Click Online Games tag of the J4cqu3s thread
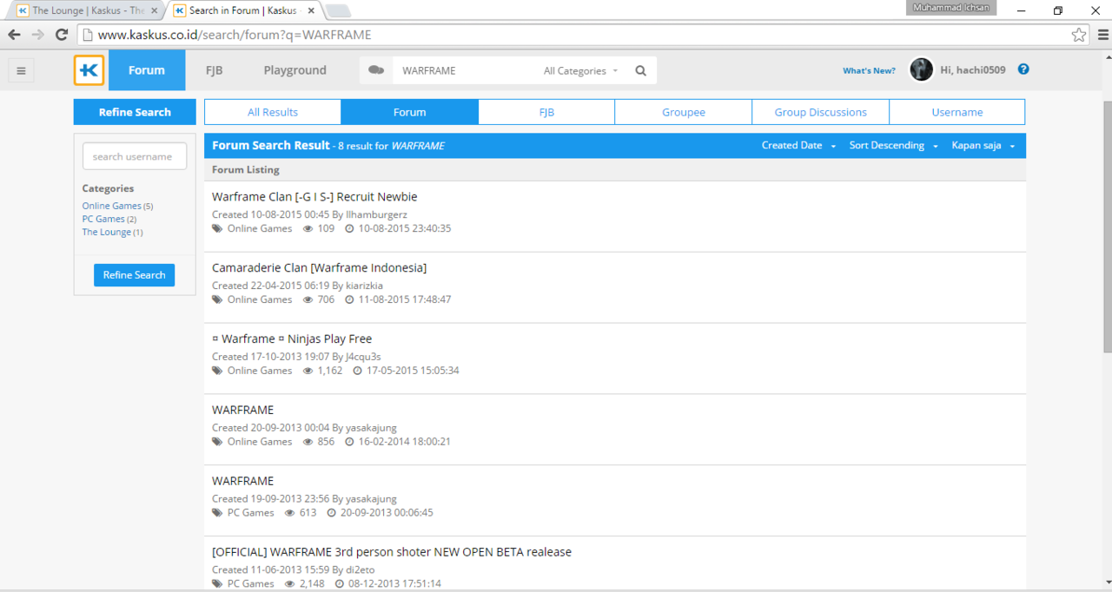This screenshot has width=1112, height=592. pos(260,371)
